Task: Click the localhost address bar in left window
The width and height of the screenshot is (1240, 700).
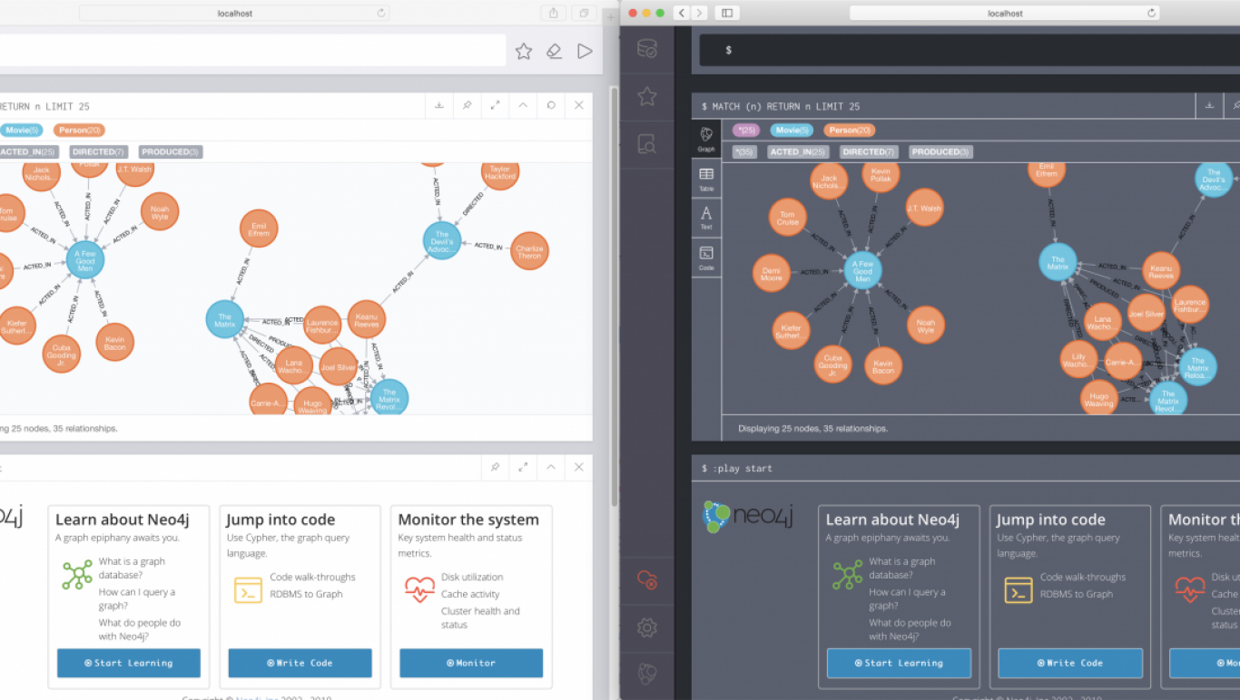Action: click(x=235, y=13)
